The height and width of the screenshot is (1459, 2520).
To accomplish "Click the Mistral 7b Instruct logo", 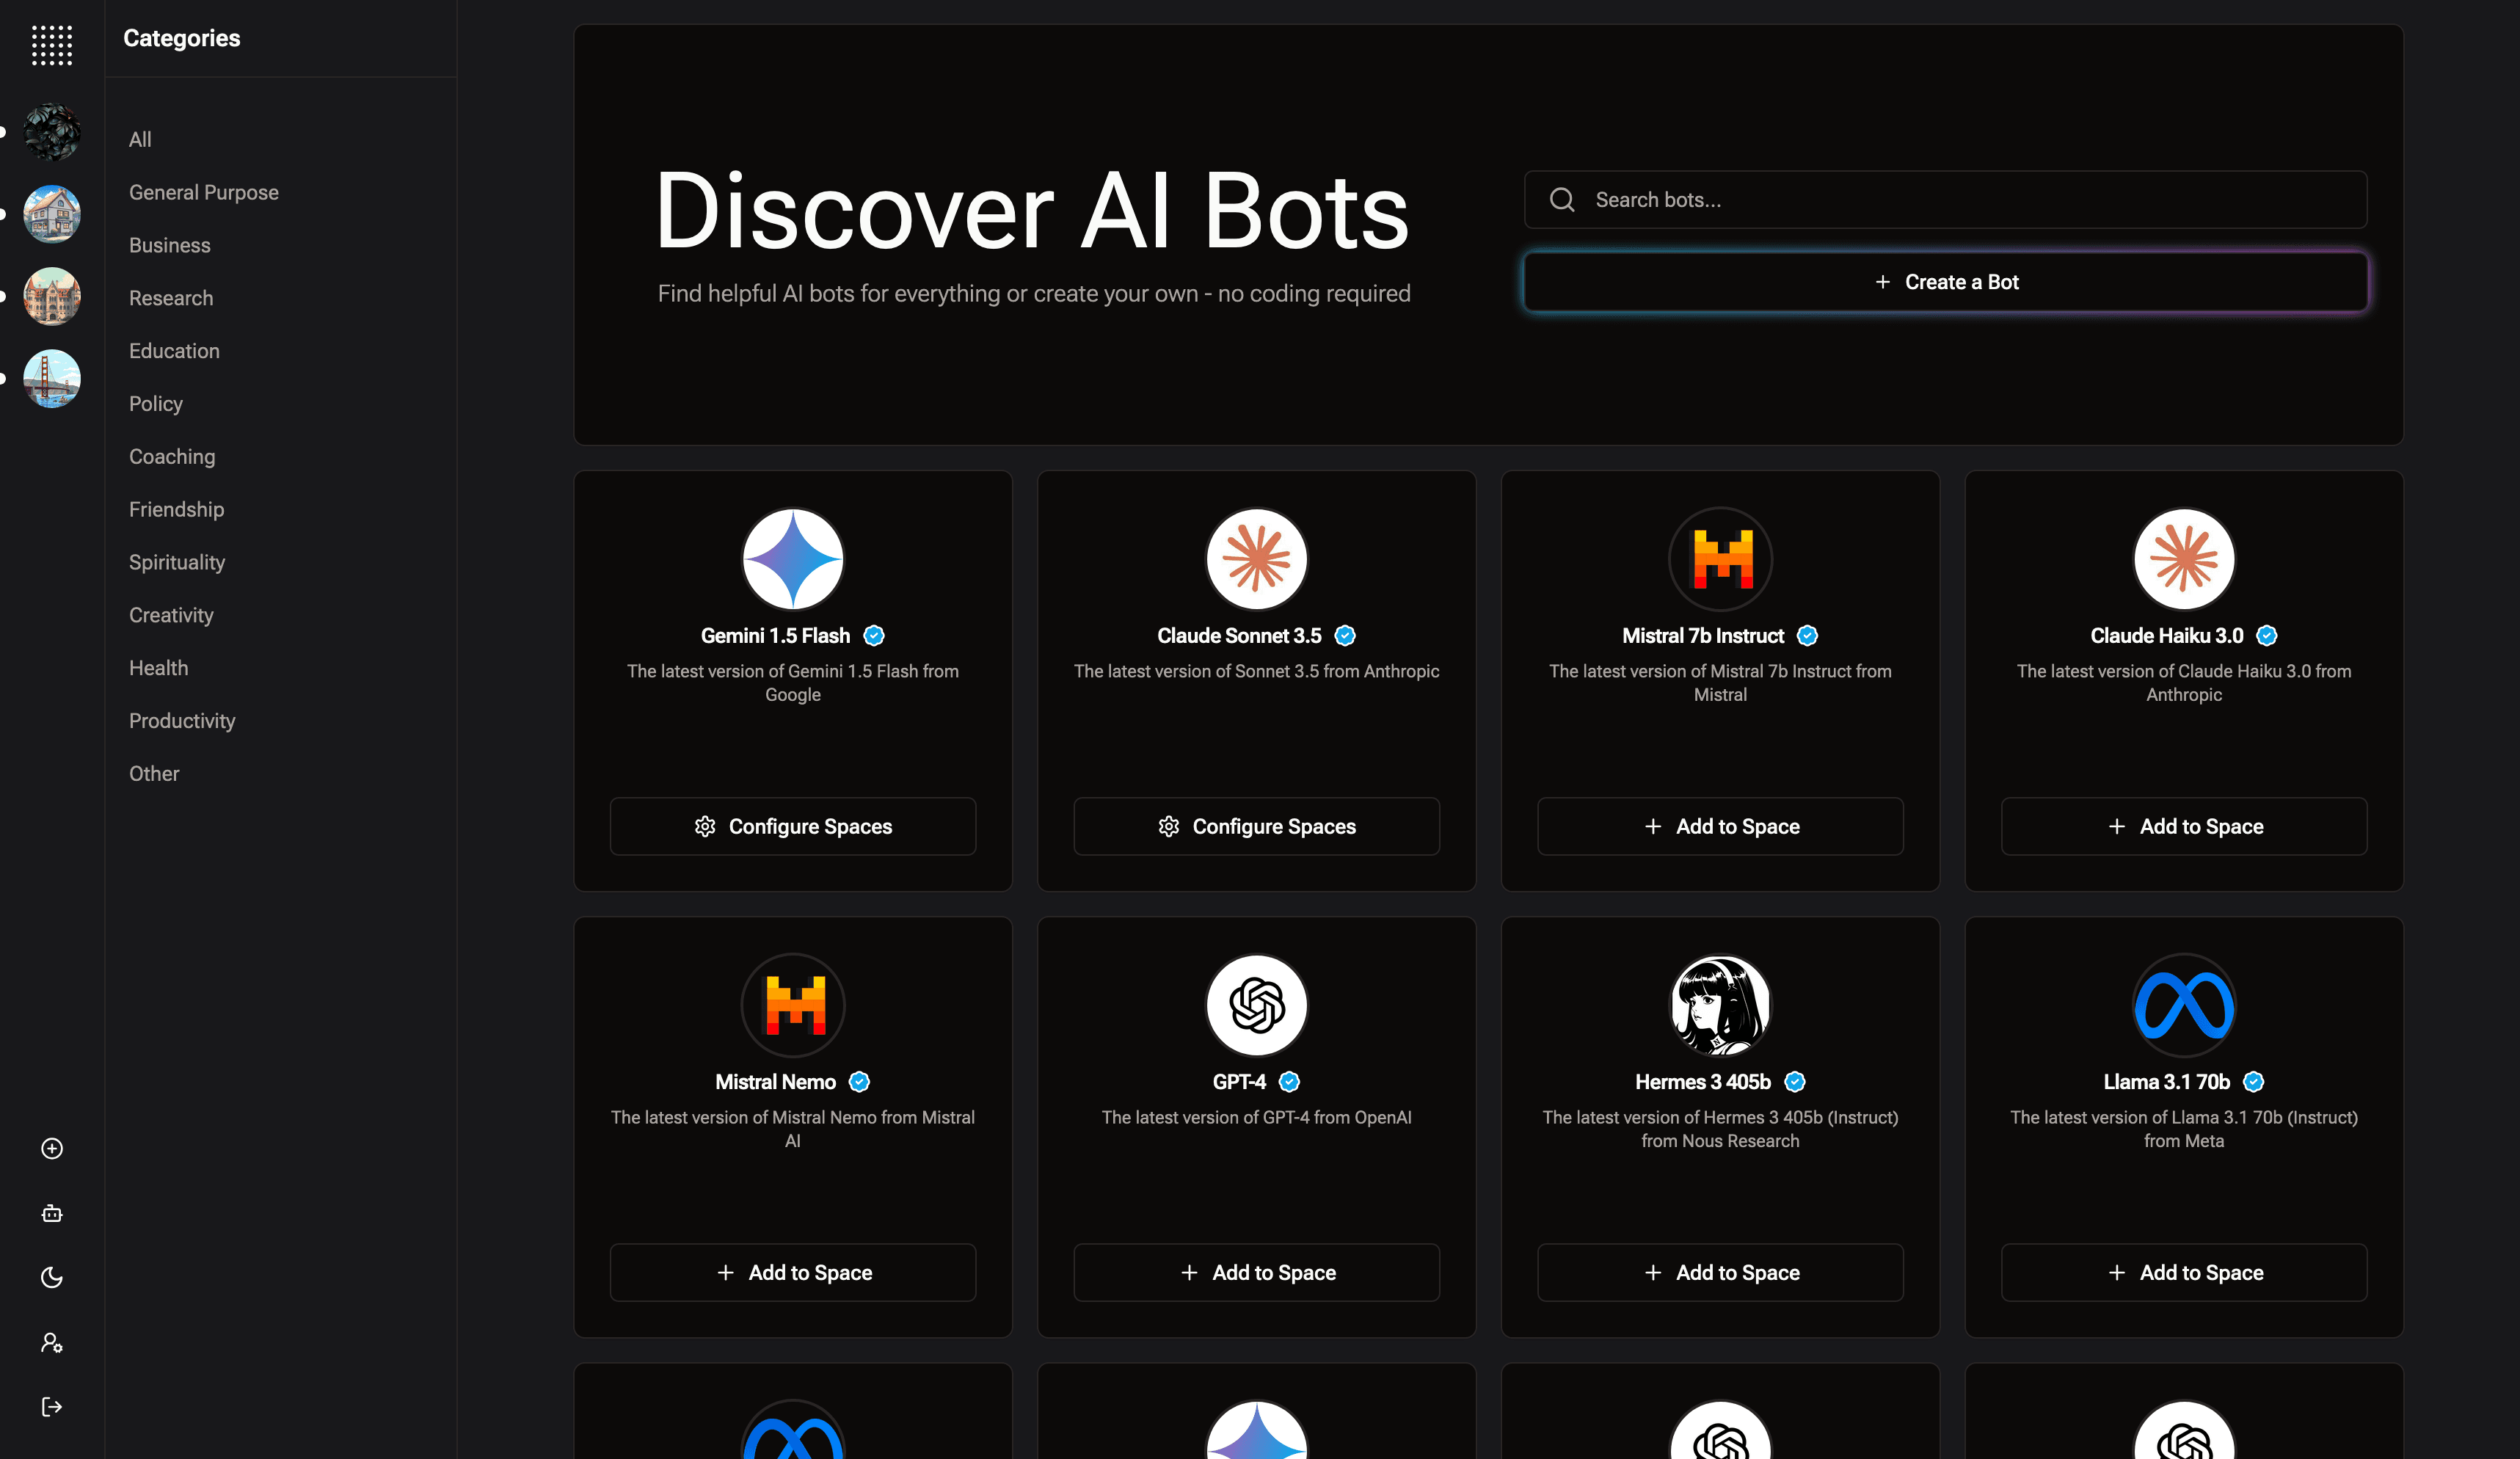I will 1720,559.
